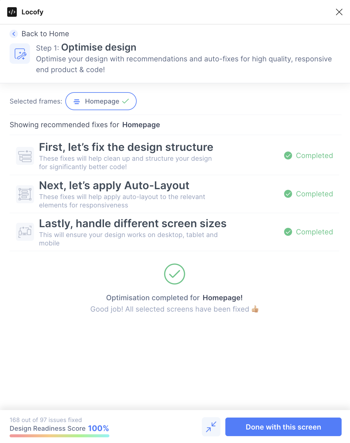
Task: Click the filter lines icon inside the Homepage pill
Action: click(77, 101)
